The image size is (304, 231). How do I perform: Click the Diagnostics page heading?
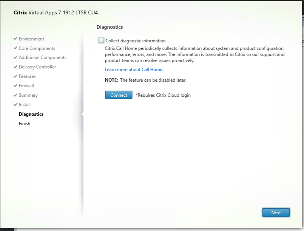[x=110, y=27]
